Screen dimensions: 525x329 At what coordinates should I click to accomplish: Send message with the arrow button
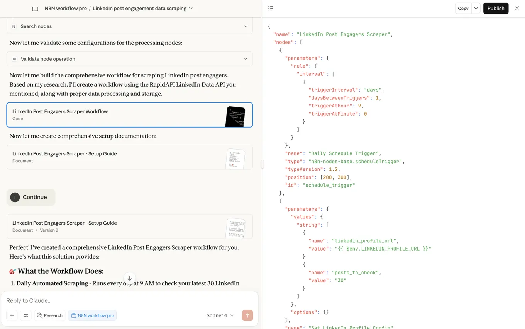(247, 315)
